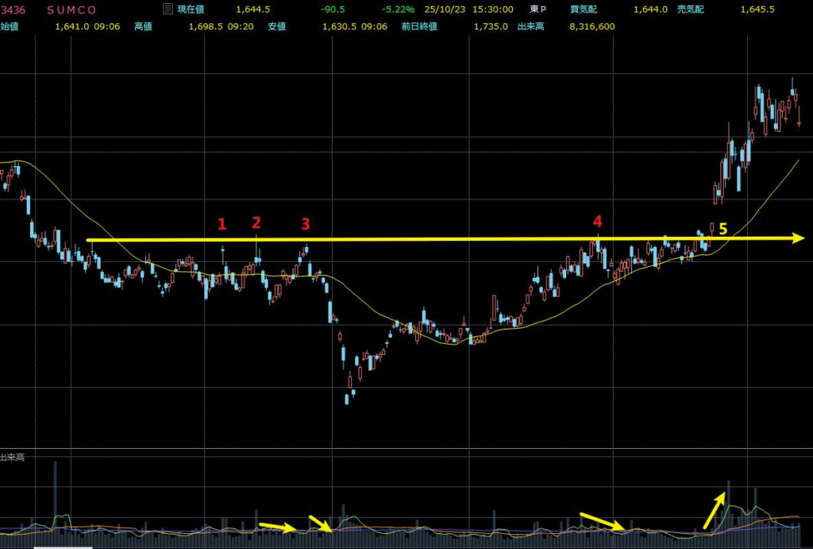The width and height of the screenshot is (813, 549).
Task: Click the lowest candlestick at the chart bottom
Action: (x=347, y=398)
